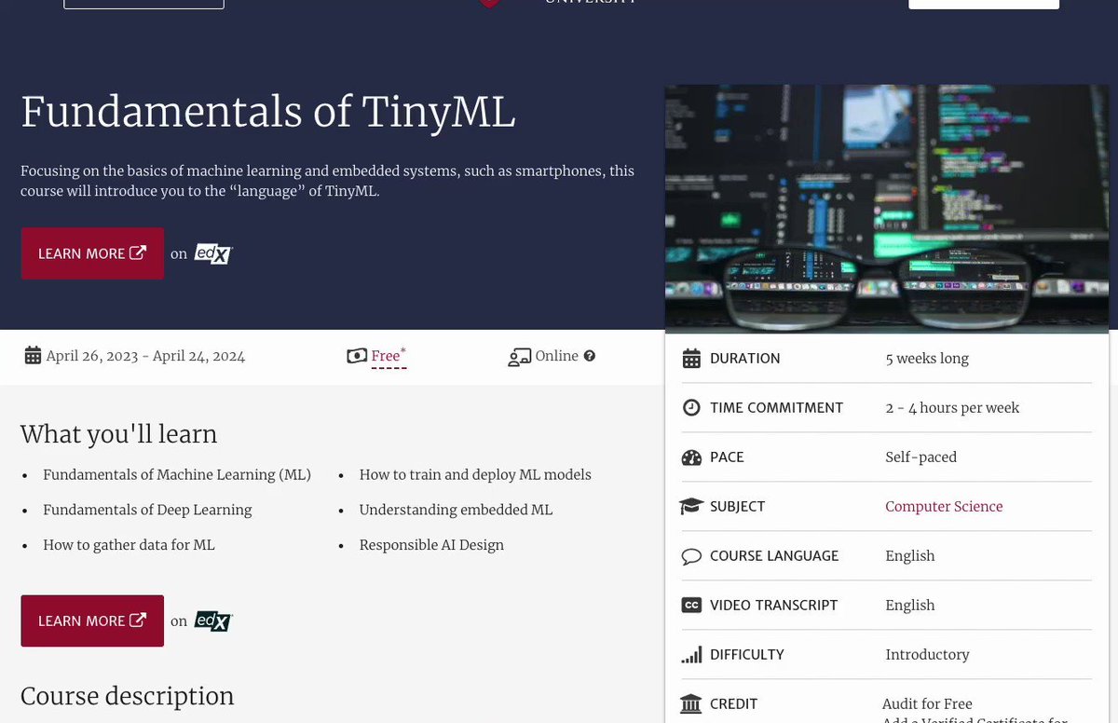The image size is (1118, 723).
Task: Click Responsible AI Design bullet
Action: coord(431,545)
